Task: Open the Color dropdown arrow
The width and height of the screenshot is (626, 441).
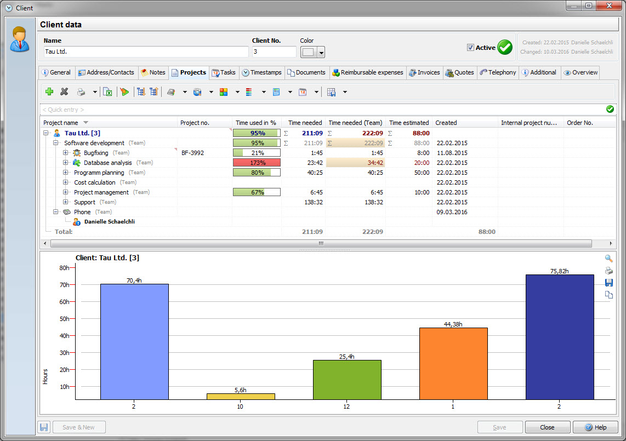Action: [x=321, y=53]
